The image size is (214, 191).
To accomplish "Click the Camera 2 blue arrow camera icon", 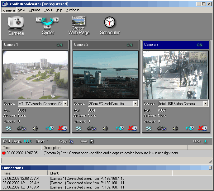I will (x=120, y=128).
